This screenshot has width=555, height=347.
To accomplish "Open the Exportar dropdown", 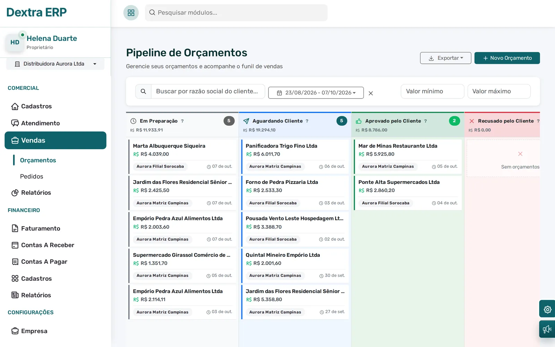I will (x=446, y=58).
